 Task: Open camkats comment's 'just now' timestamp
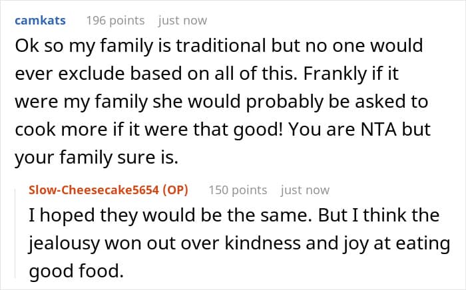point(182,21)
